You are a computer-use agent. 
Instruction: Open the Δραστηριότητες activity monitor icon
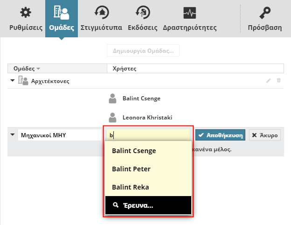190,13
